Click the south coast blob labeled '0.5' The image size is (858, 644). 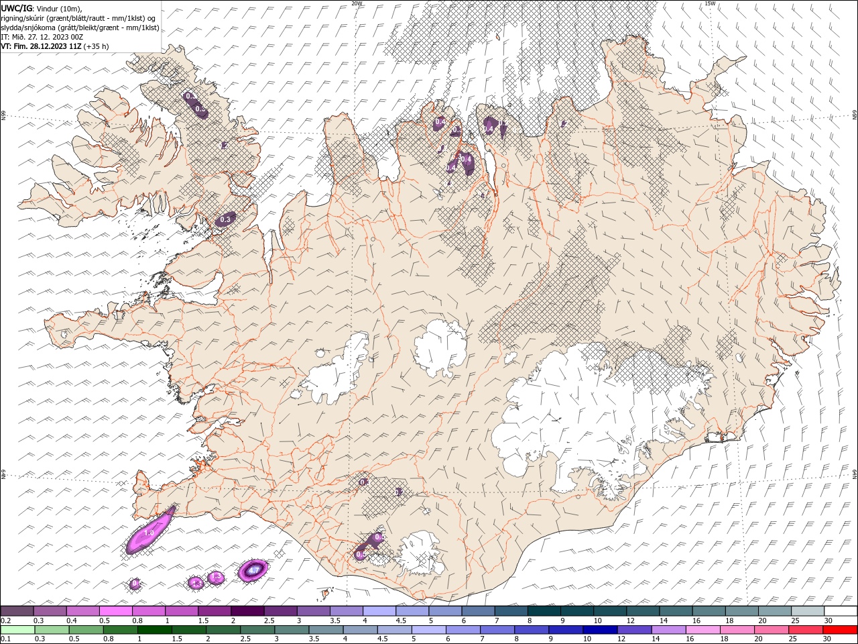click(361, 555)
